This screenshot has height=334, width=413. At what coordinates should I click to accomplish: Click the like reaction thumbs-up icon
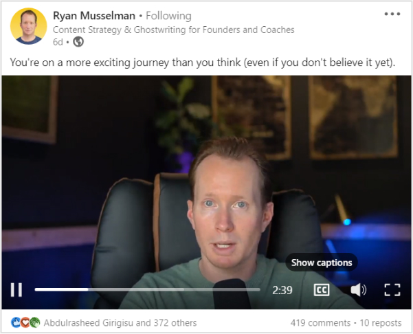[x=16, y=322]
